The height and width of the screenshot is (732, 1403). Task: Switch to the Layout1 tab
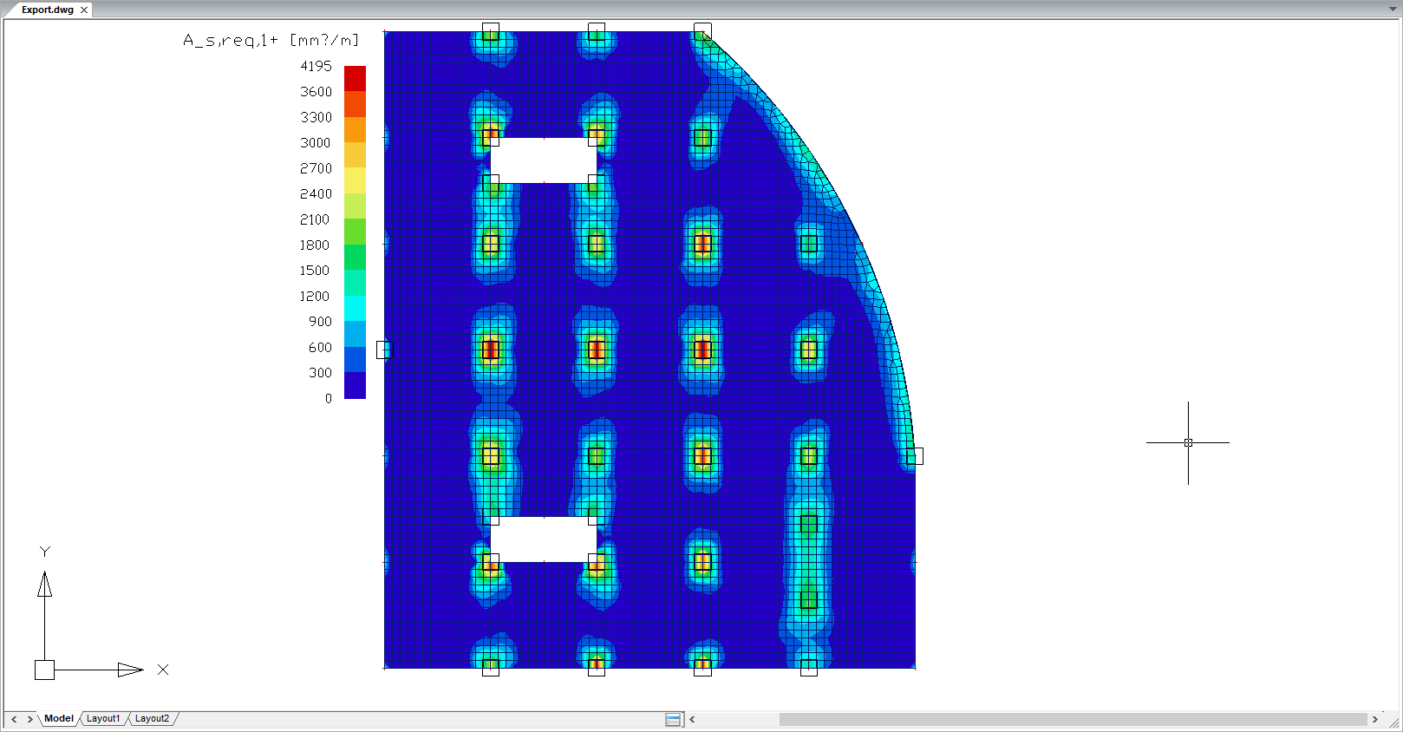click(103, 718)
